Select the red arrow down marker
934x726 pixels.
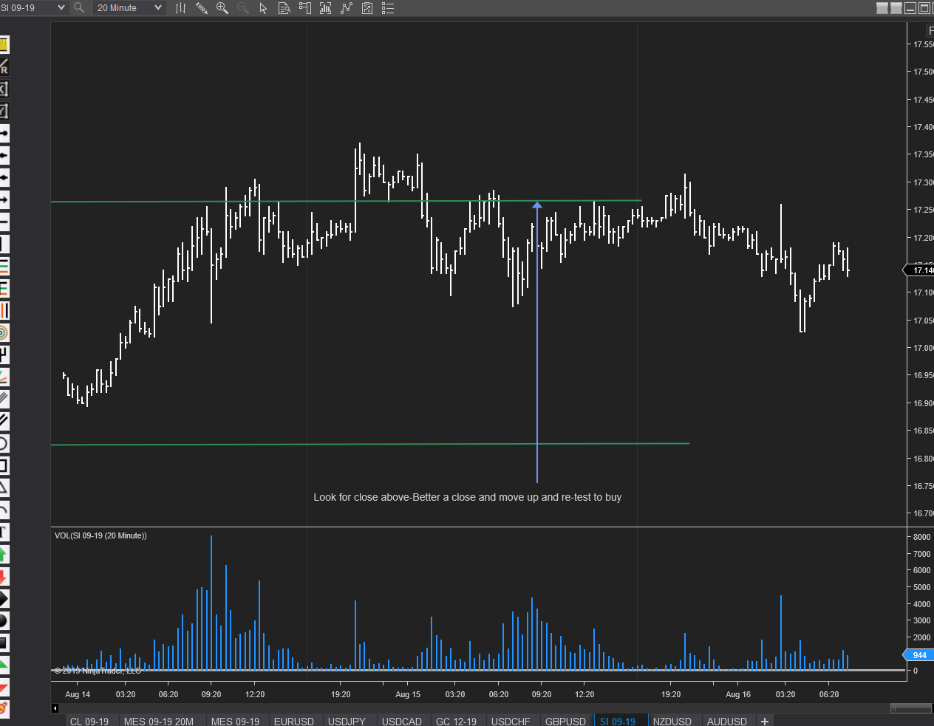pos(4,576)
